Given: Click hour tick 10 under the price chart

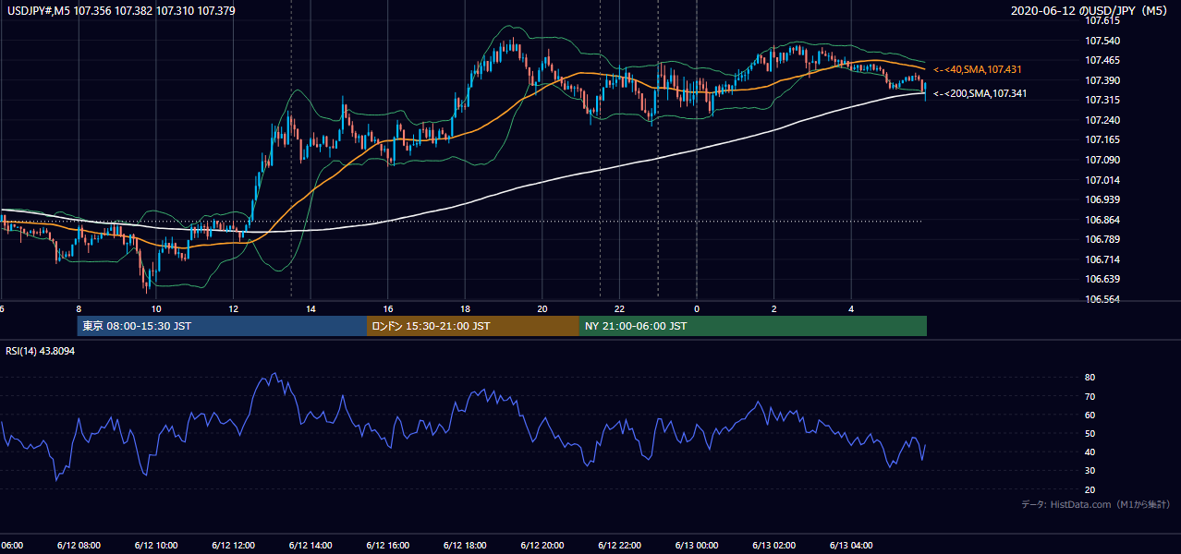Looking at the screenshot, I should [156, 309].
